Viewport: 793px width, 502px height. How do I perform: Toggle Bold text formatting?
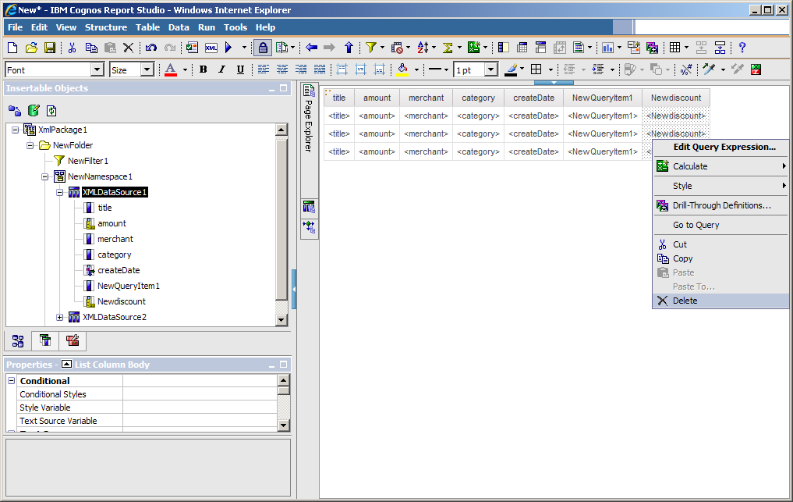coord(203,69)
